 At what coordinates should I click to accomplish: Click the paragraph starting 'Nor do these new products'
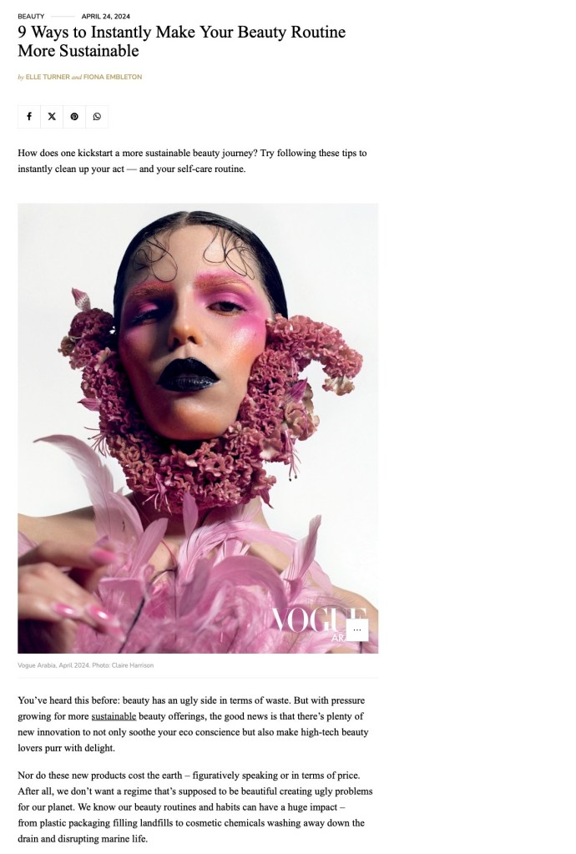195,806
